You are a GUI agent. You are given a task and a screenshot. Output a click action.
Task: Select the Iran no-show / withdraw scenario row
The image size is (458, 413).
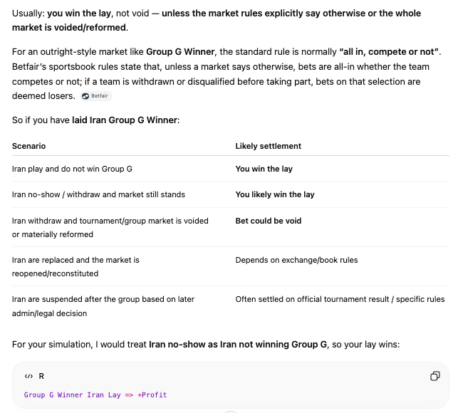231,194
